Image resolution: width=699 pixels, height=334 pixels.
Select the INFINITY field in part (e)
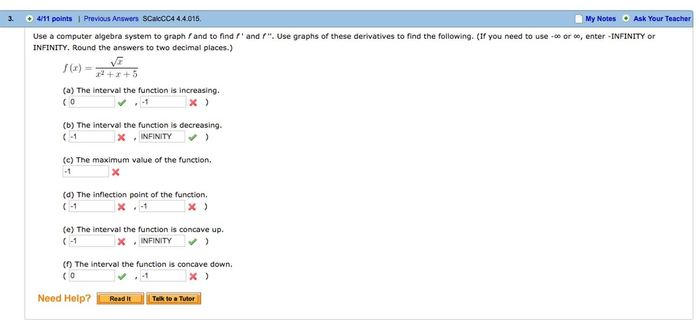click(162, 241)
